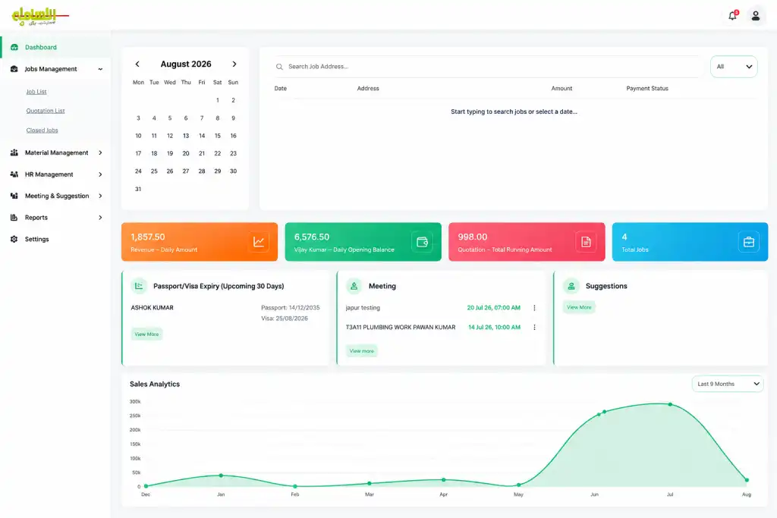This screenshot has height=518, width=777.
Task: Expand the HR Management menu
Action: pos(101,174)
